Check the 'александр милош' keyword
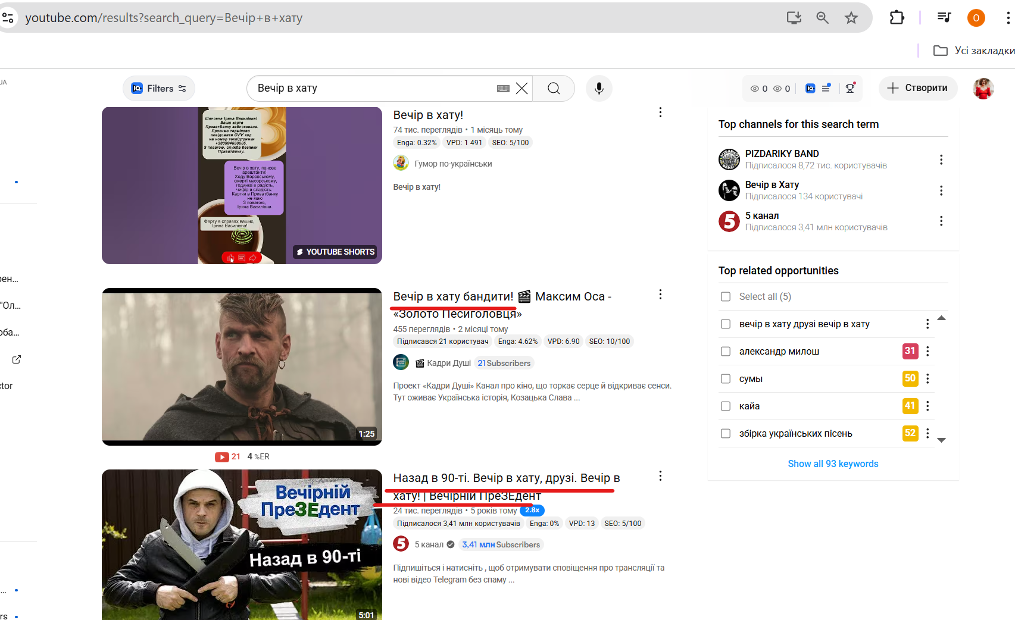1015x620 pixels. click(726, 352)
